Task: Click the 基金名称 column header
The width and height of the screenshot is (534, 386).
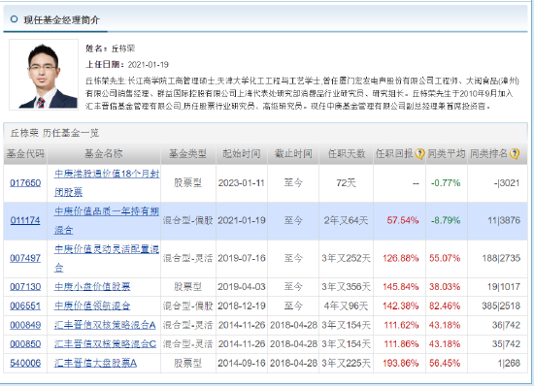Action: click(104, 154)
